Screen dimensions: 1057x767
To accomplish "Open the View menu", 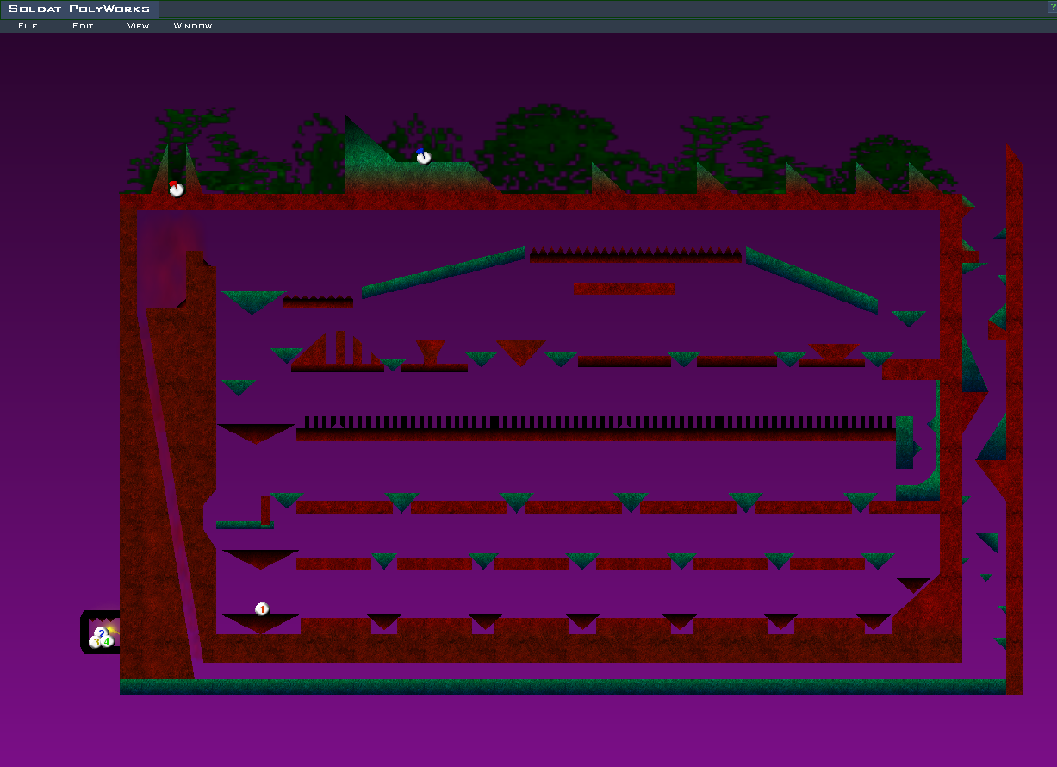I will coord(138,26).
